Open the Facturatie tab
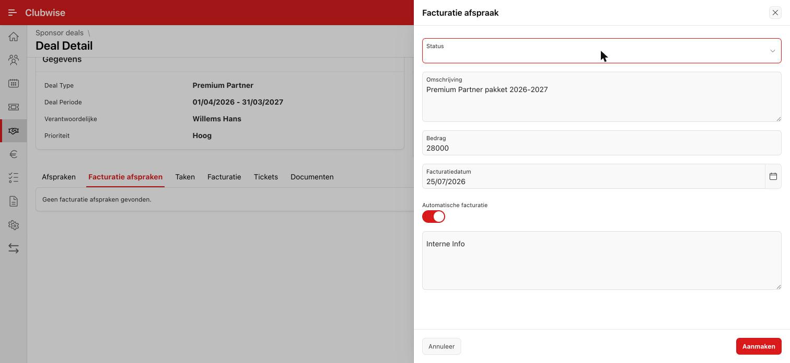 click(224, 177)
